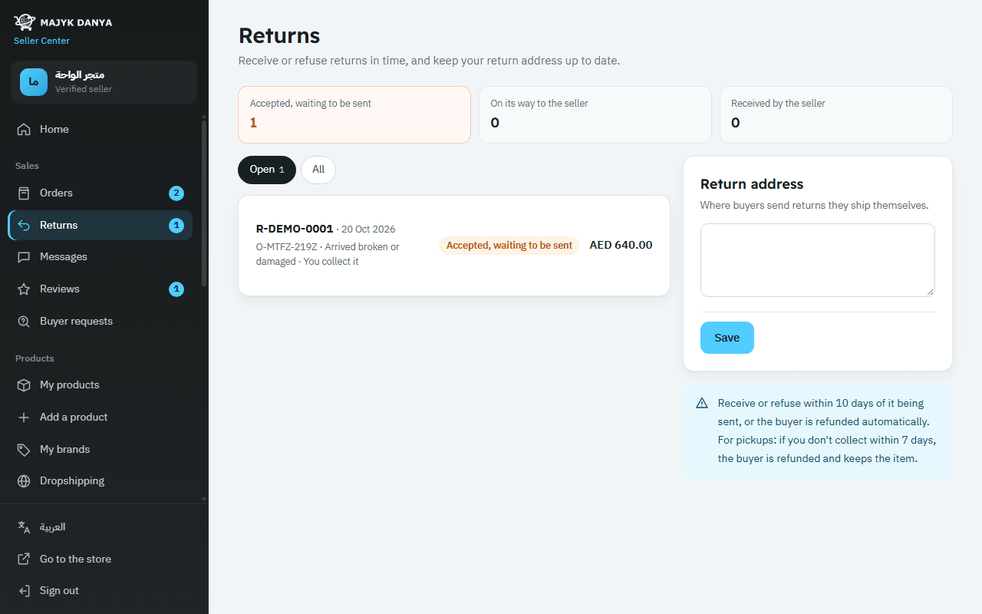Image resolution: width=982 pixels, height=614 pixels.
Task: Click the Return address heading
Action: pos(752,184)
